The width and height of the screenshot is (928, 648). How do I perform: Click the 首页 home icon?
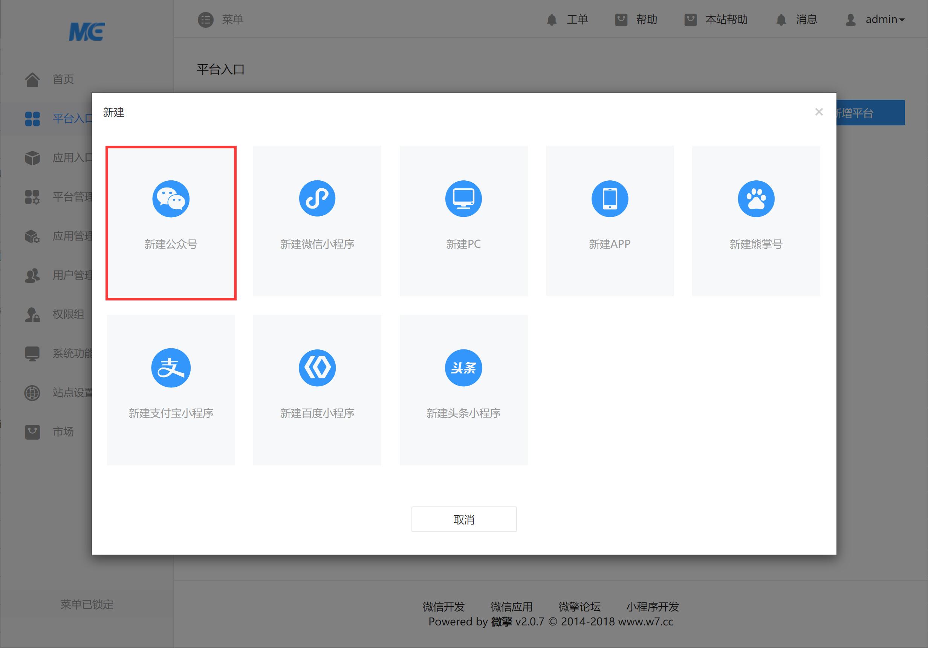32,79
